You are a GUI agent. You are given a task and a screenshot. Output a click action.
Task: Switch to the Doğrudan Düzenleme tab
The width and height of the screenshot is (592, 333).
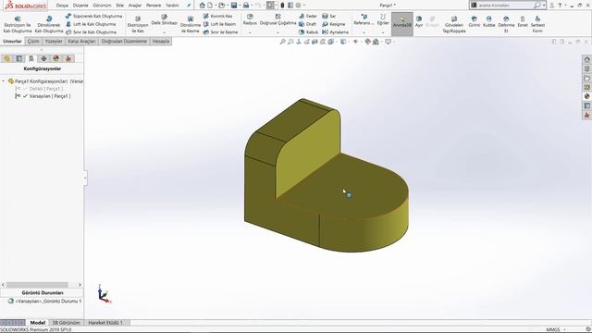tap(124, 41)
